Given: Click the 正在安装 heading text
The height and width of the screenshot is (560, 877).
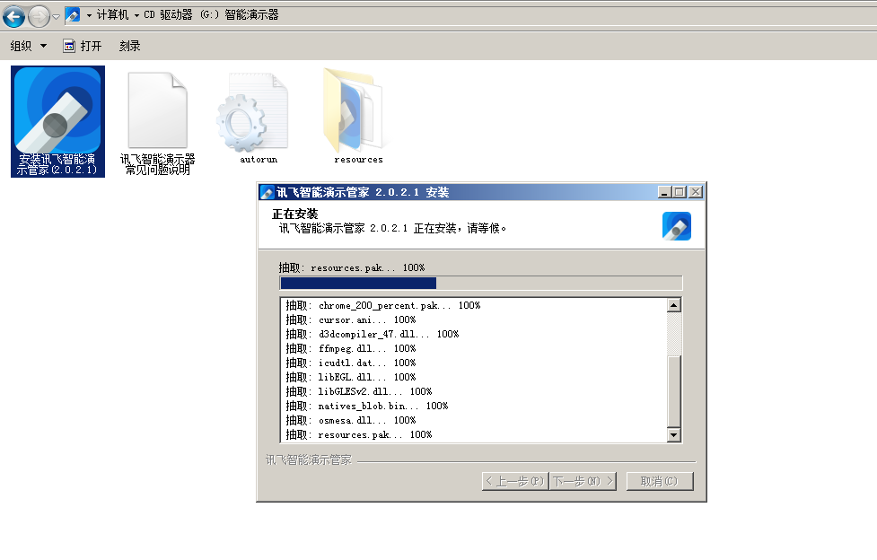Looking at the screenshot, I should point(294,214).
